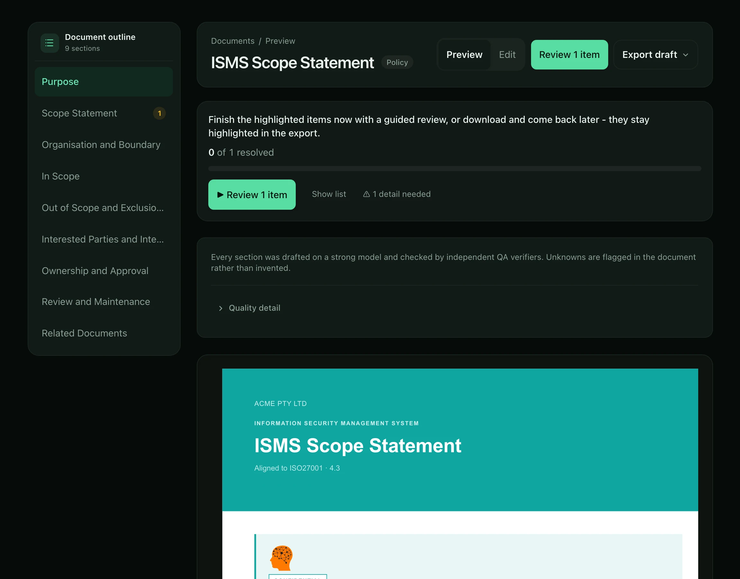Select Scope Statement in the outline
The height and width of the screenshot is (579, 740).
pyautogui.click(x=104, y=113)
